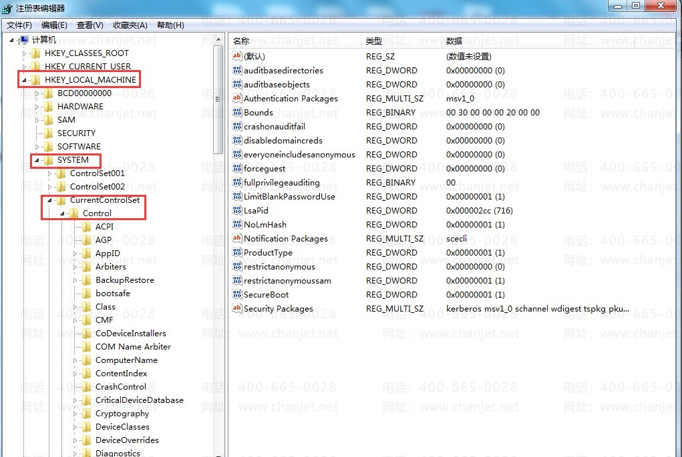Click the LsaPid DWORD value icon
The image size is (682, 457).
(236, 210)
